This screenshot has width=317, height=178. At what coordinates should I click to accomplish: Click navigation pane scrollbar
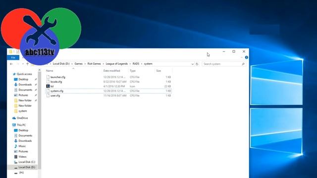tap(40, 121)
